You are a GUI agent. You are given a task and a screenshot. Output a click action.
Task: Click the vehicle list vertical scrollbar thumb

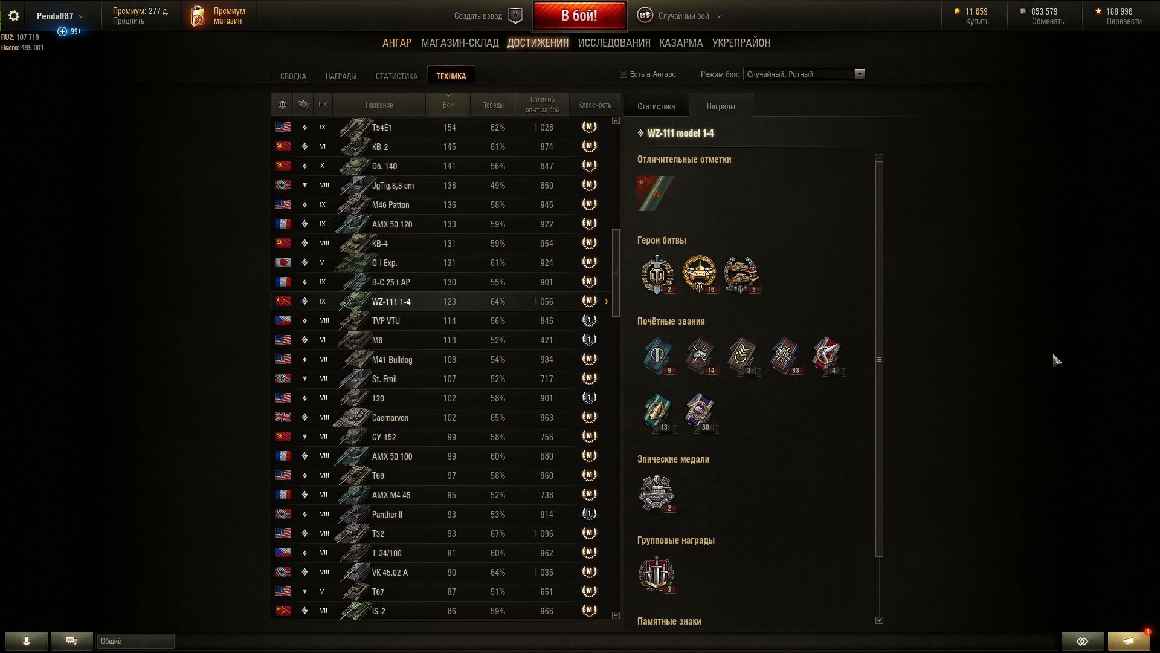pos(616,273)
